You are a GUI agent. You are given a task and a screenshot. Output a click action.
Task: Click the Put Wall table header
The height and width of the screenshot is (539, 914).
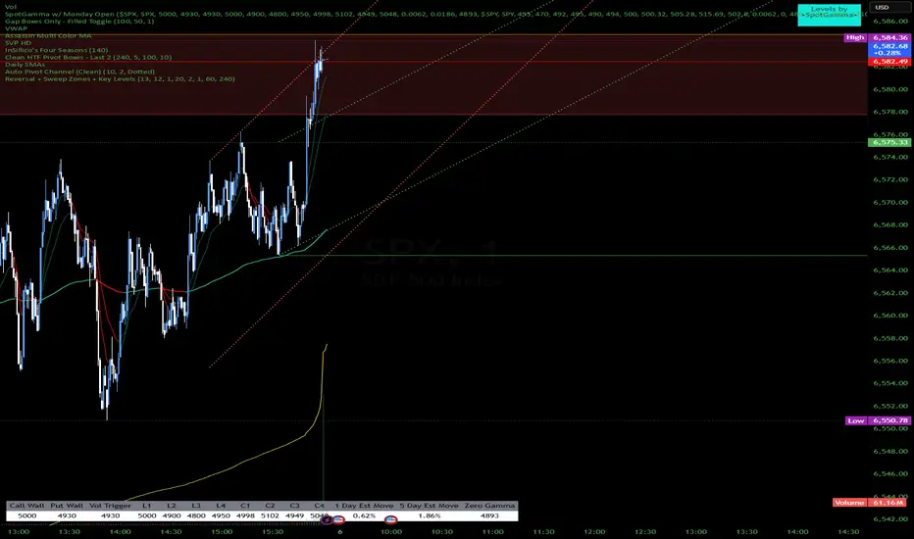coord(67,506)
